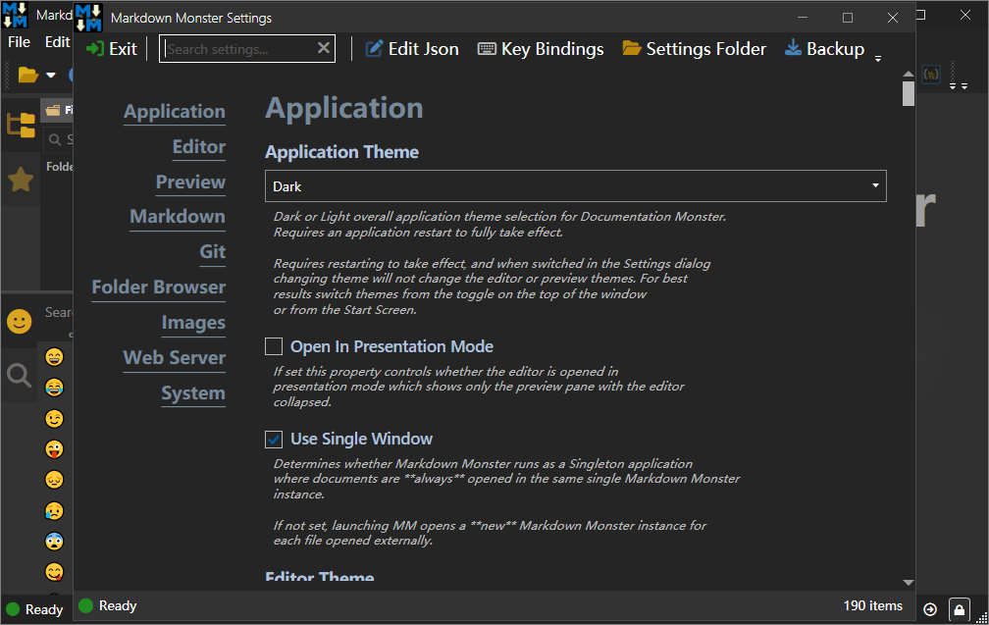Viewport: 989px width, 625px height.
Task: Open Edit Json from the toolbar
Action: click(x=412, y=49)
